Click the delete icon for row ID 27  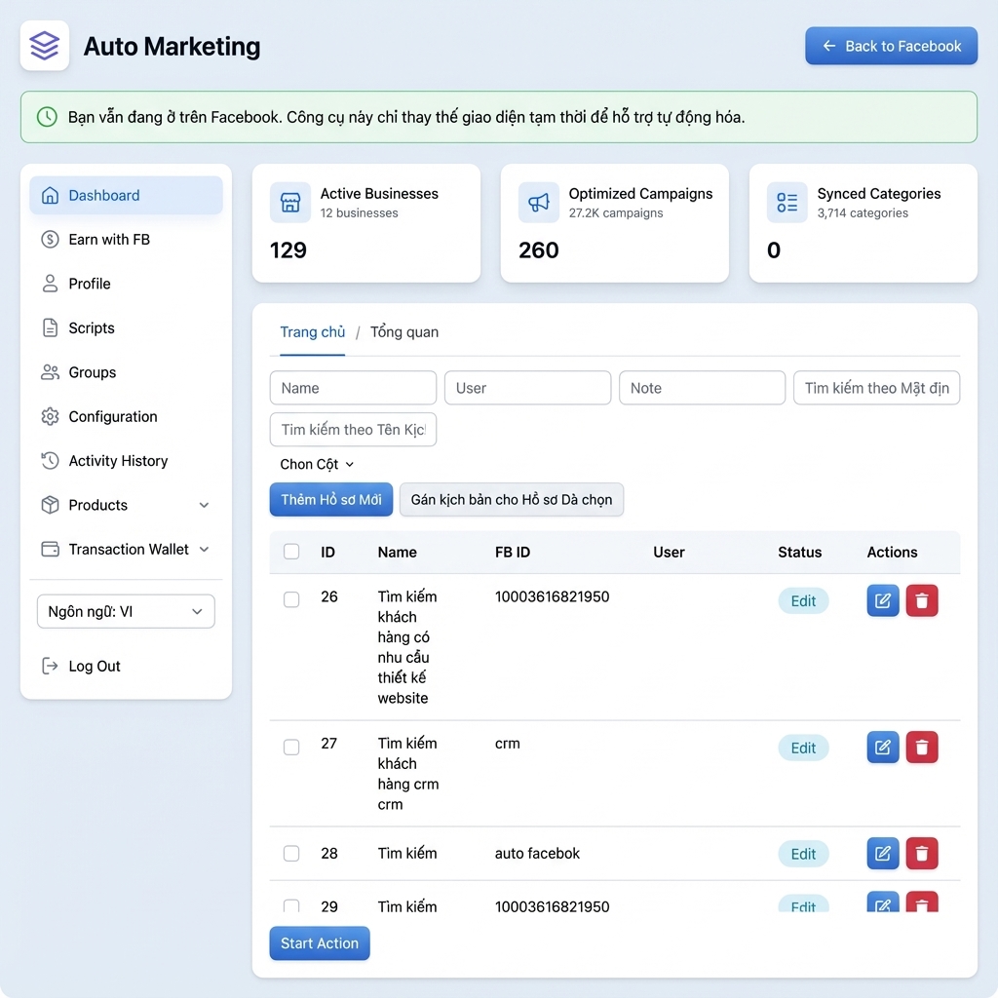point(922,747)
